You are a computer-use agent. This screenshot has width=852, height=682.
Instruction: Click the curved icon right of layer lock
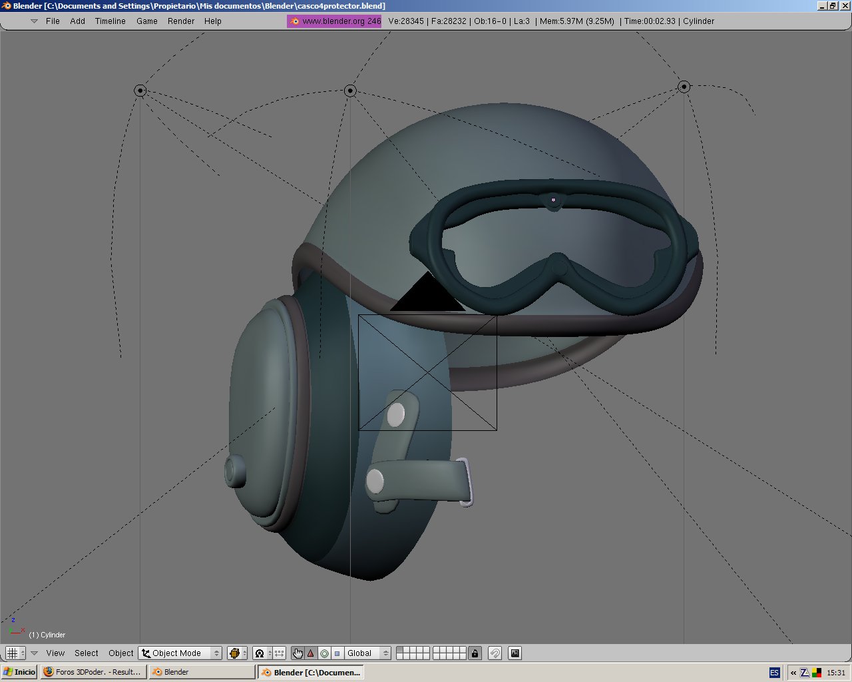click(495, 653)
